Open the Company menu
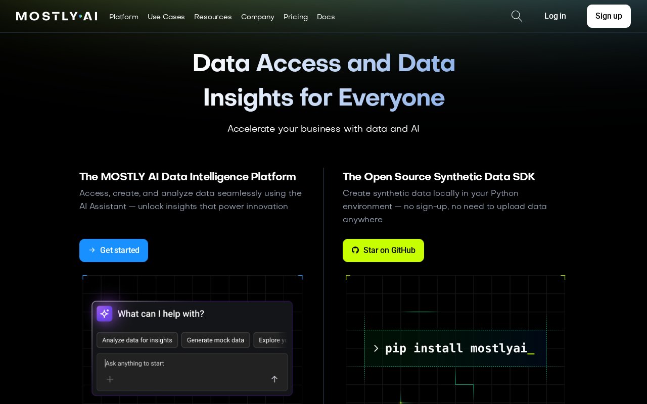 pos(258,17)
